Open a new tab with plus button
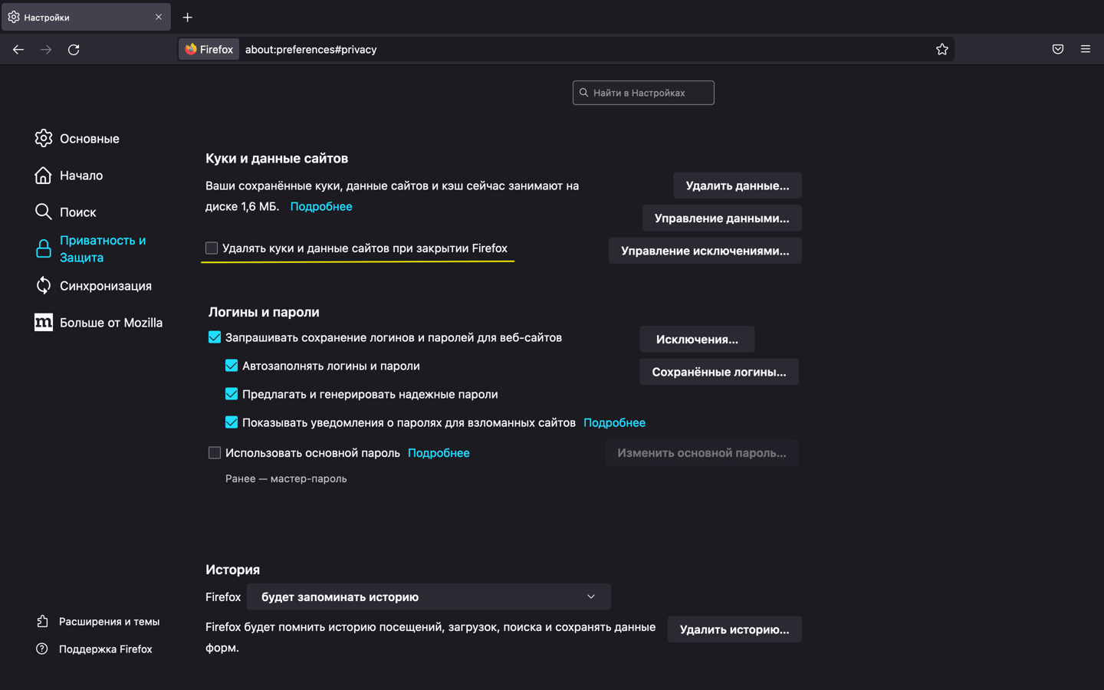The width and height of the screenshot is (1104, 690). (187, 17)
